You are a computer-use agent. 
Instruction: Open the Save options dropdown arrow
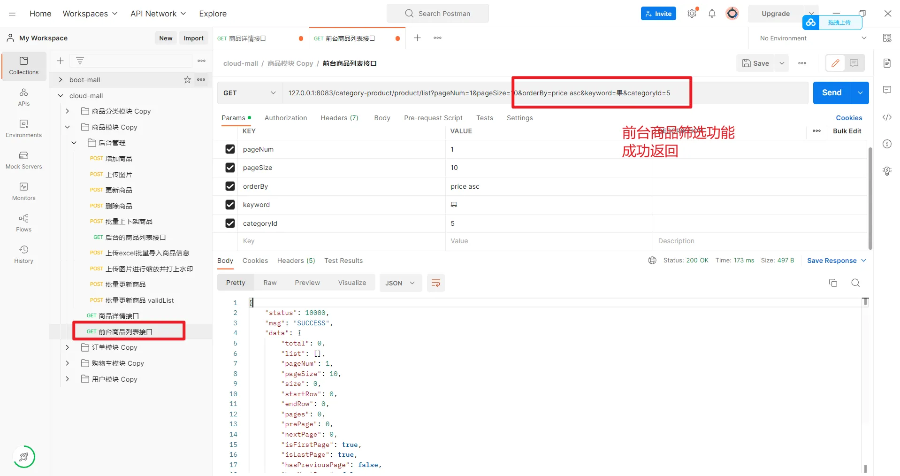tap(782, 63)
